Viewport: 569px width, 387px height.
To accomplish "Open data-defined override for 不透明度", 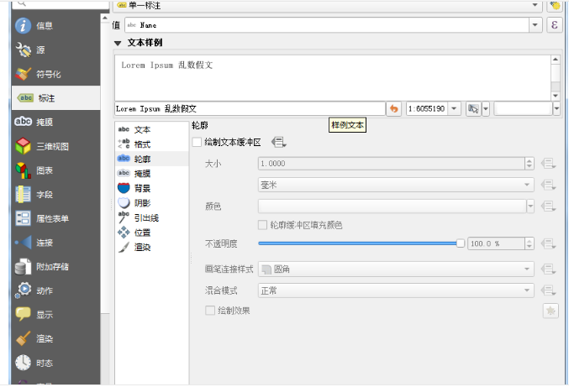I will 548,243.
